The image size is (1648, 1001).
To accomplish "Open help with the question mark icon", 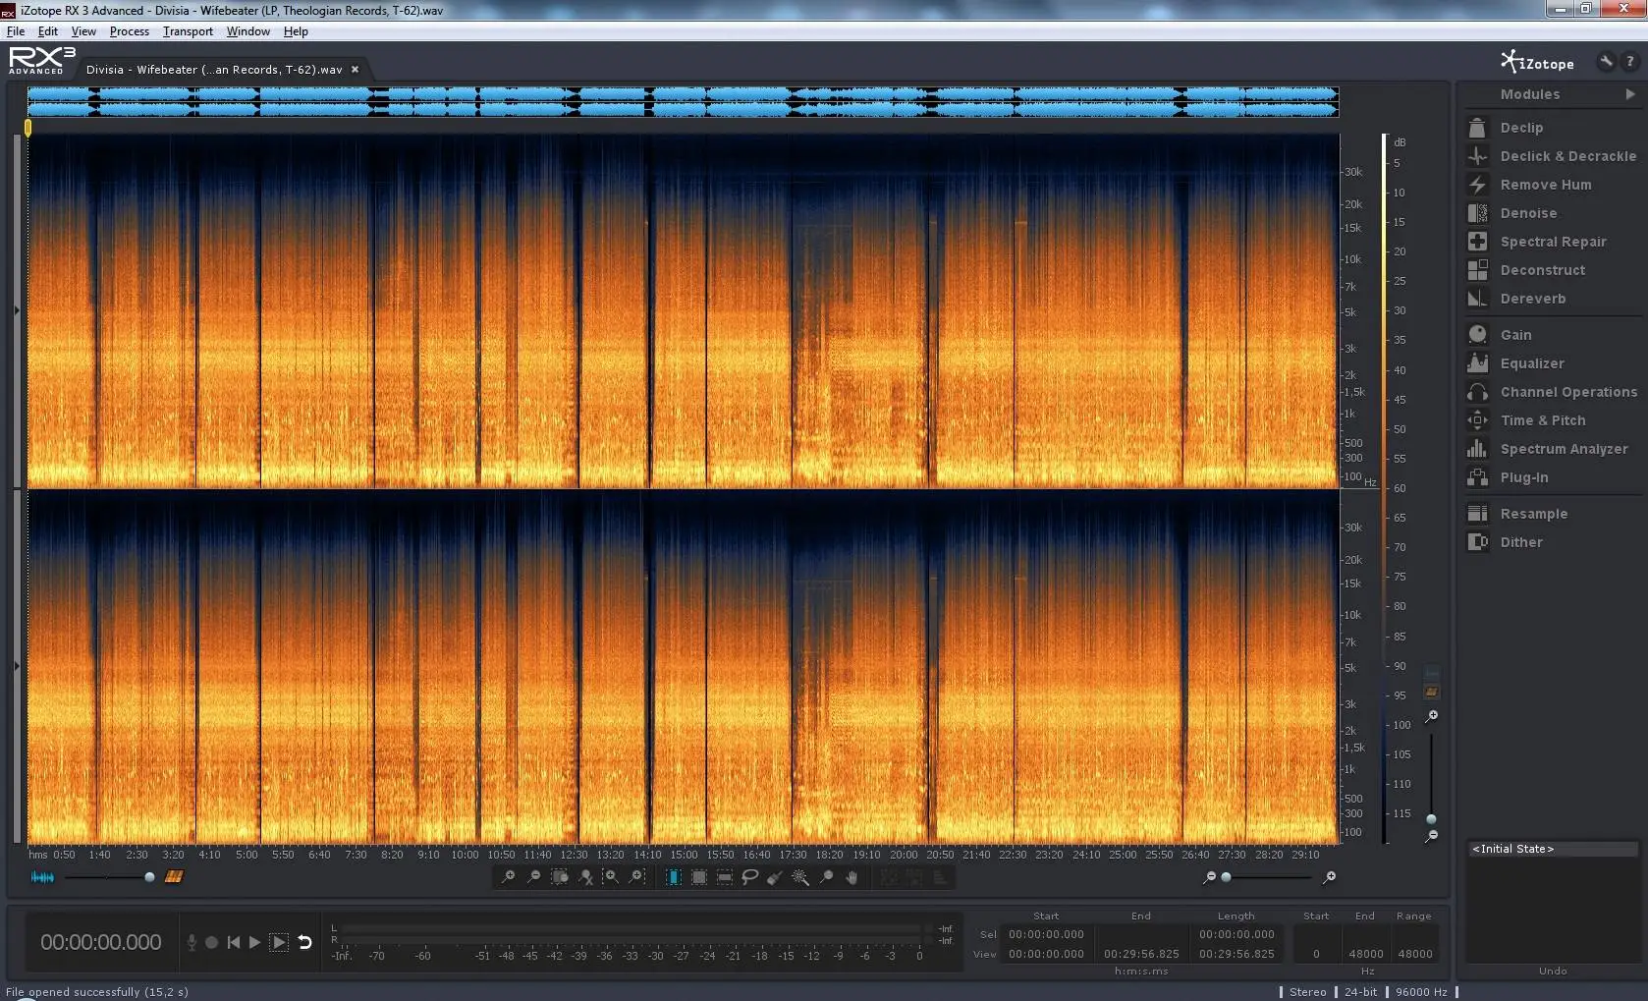I will tap(1630, 62).
